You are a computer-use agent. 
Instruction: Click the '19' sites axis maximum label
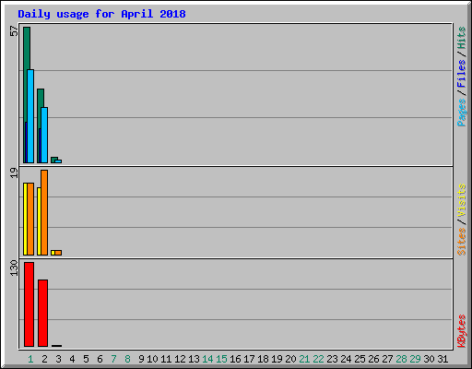14,173
